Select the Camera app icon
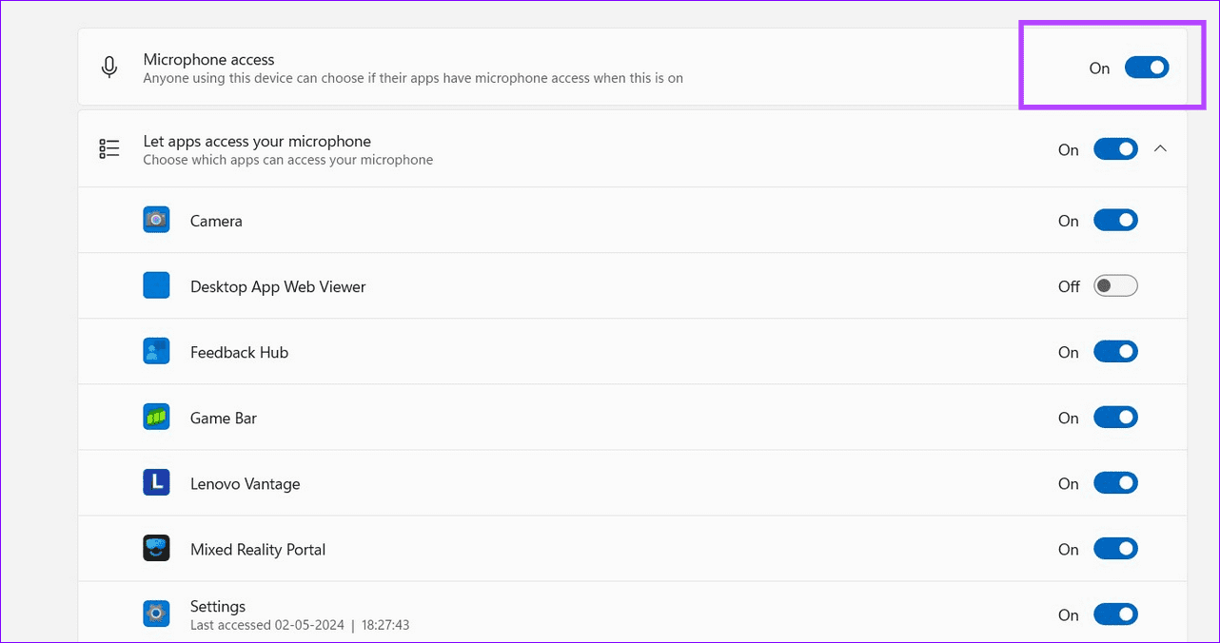This screenshot has width=1220, height=643. coord(156,219)
